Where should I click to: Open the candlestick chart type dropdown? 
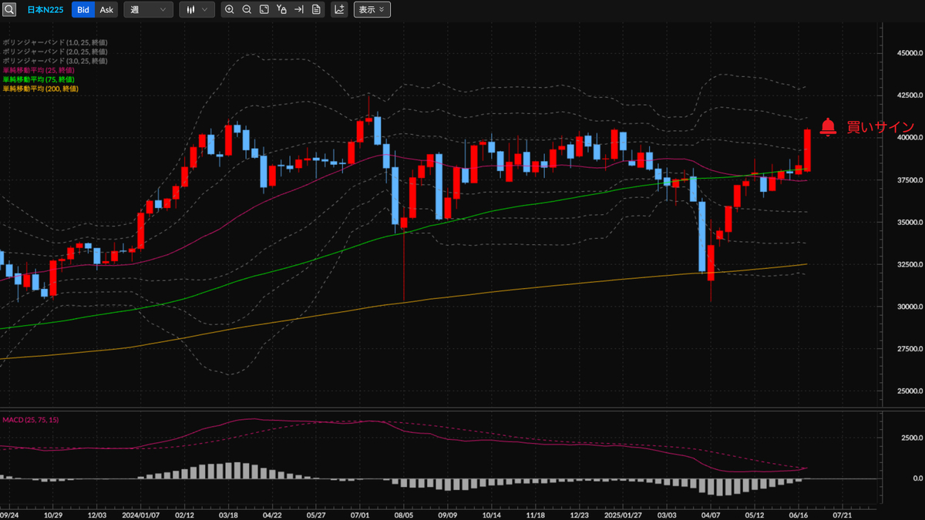pos(197,10)
